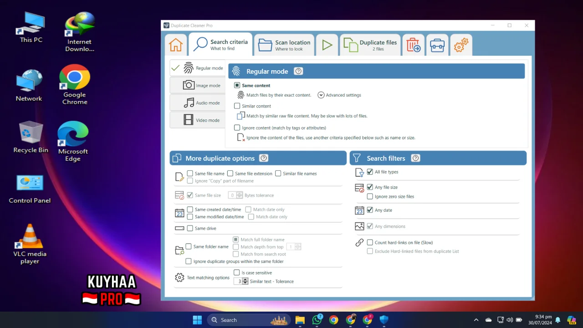
Task: Enable Ignore zero size files checkbox
Action: pos(370,196)
